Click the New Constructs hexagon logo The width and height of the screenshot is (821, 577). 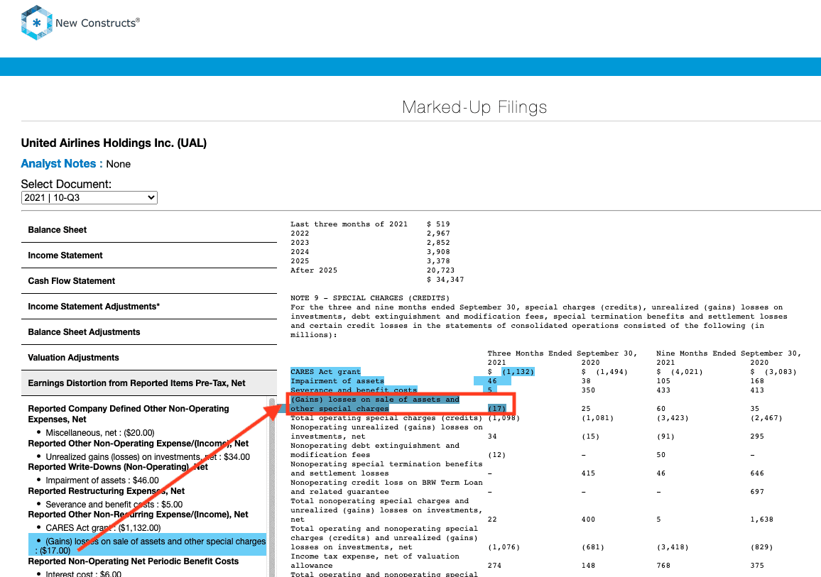tap(37, 23)
